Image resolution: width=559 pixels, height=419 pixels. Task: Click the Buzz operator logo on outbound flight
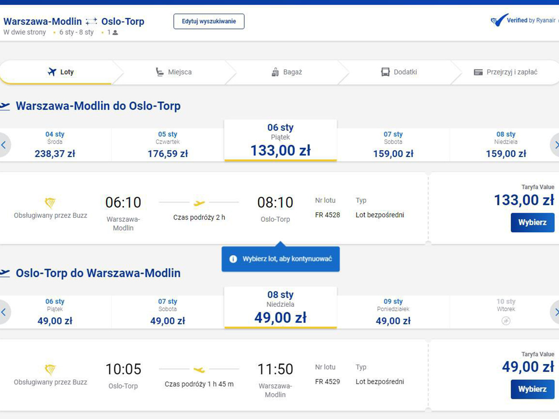(x=50, y=203)
